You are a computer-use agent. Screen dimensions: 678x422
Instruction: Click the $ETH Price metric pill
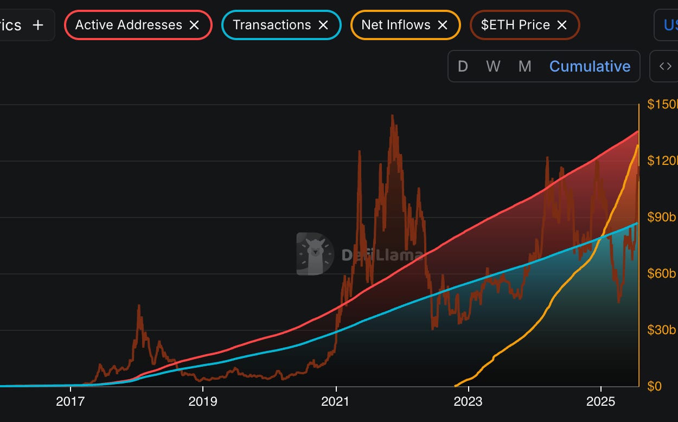click(x=515, y=24)
